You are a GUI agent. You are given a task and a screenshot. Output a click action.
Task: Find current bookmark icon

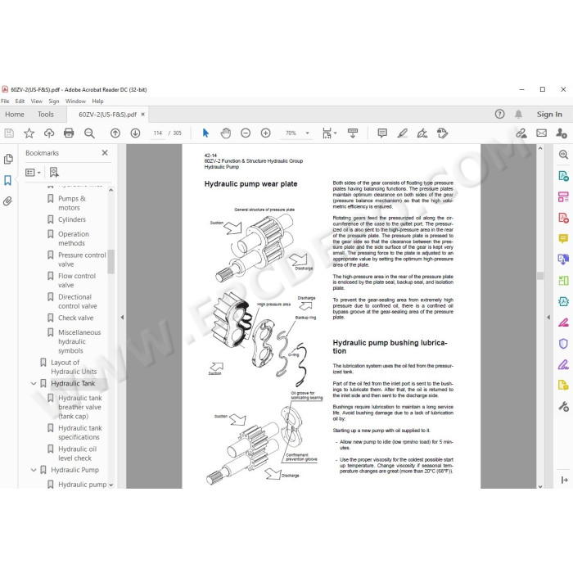click(x=54, y=172)
